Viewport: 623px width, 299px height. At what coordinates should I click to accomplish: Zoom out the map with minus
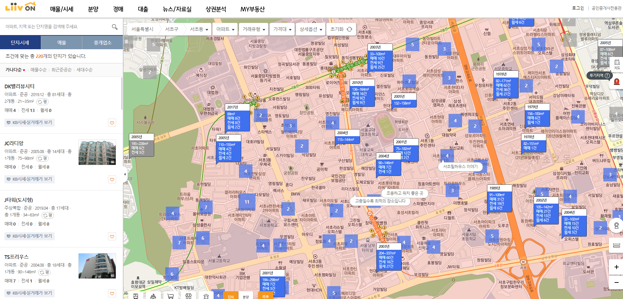point(616,282)
